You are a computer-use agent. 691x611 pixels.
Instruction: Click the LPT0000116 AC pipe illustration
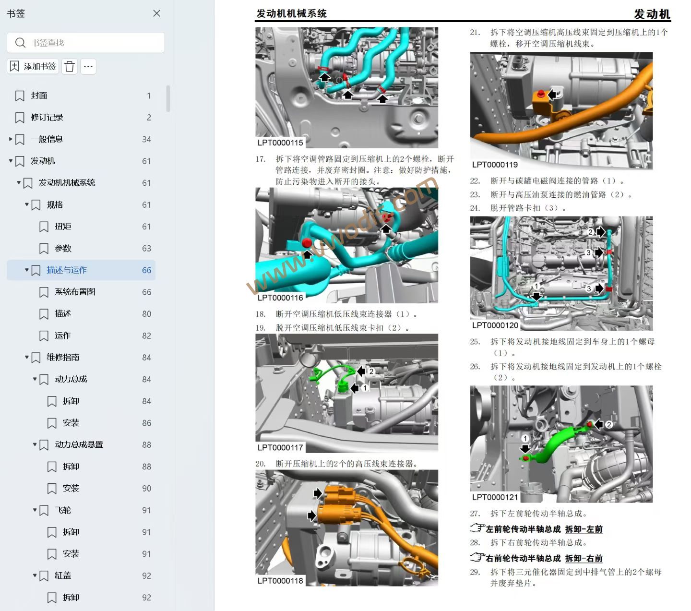tap(346, 245)
